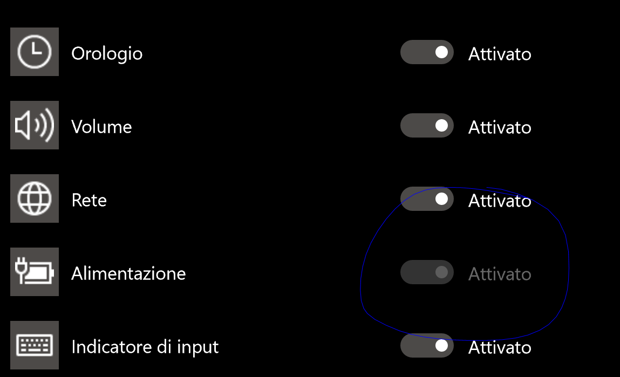This screenshot has height=377, width=620.
Task: Click the Attivato status beside Orologio toggle
Action: click(x=500, y=54)
